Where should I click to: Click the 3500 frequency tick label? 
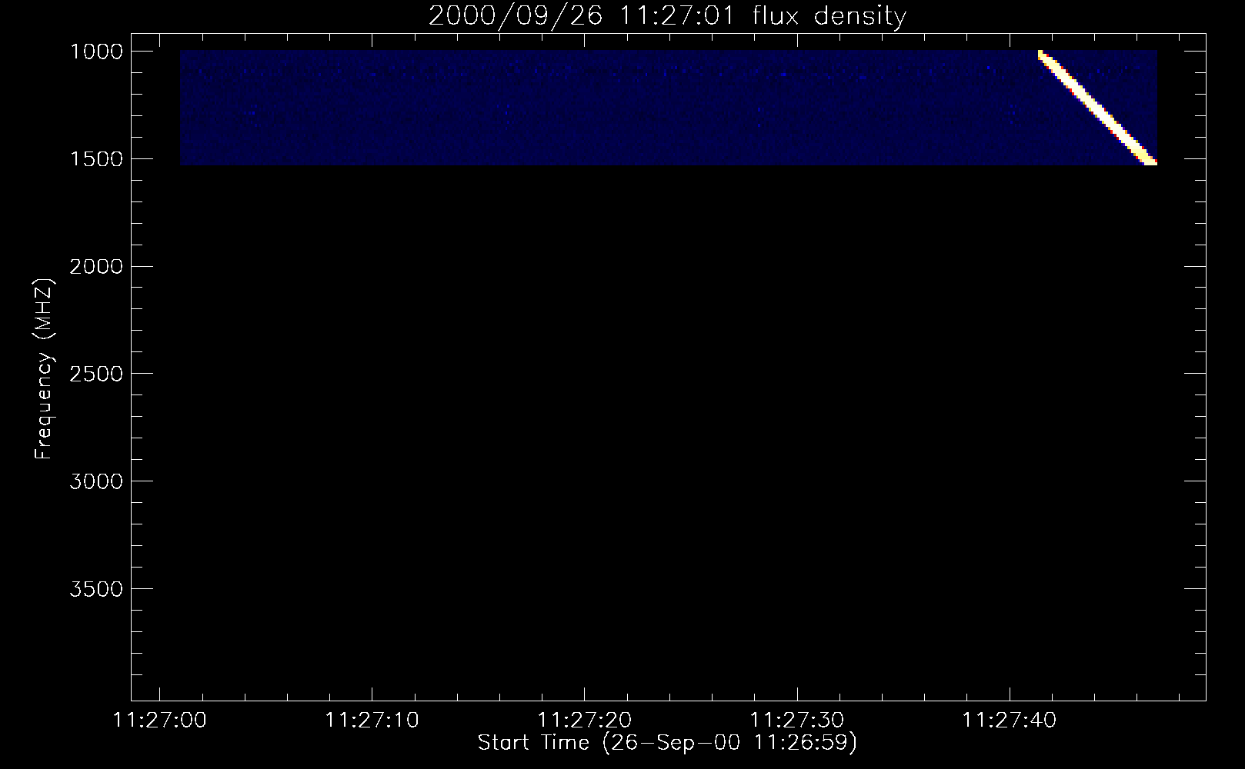click(x=96, y=589)
